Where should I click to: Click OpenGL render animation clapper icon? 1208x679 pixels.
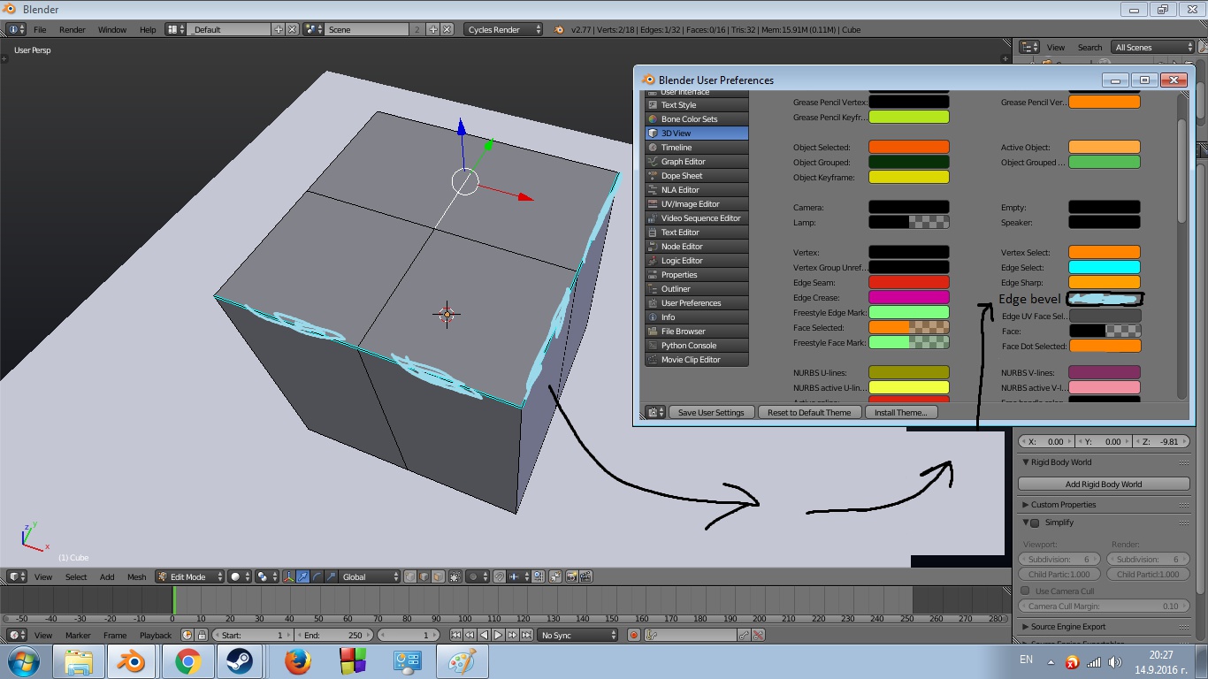585,576
